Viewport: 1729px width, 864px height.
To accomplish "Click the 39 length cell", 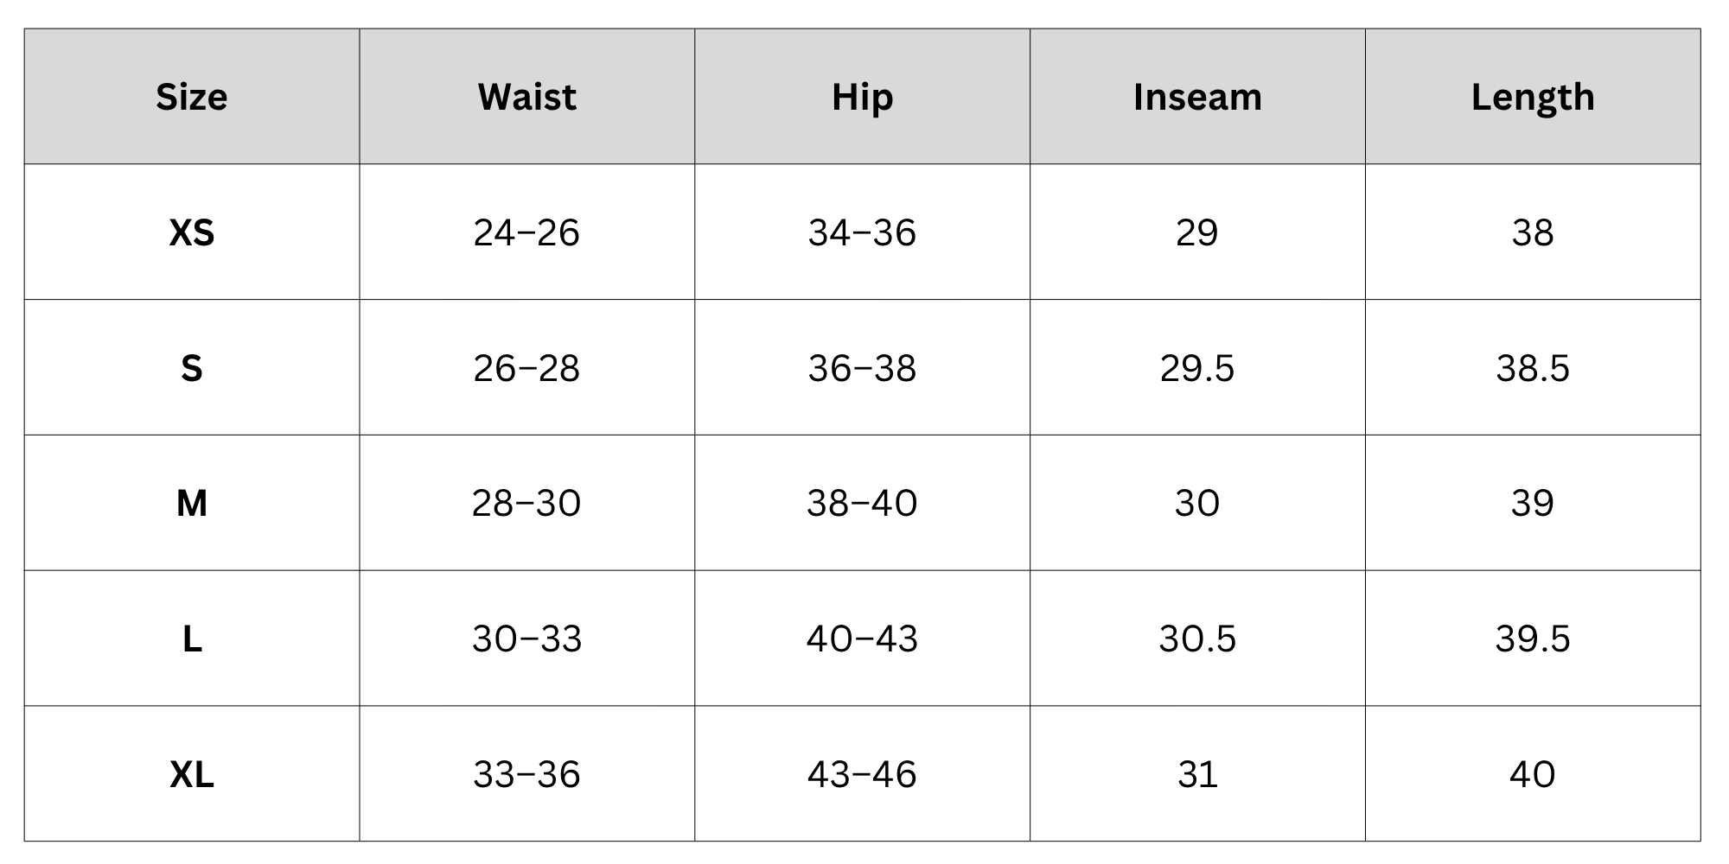I will (x=1533, y=503).
